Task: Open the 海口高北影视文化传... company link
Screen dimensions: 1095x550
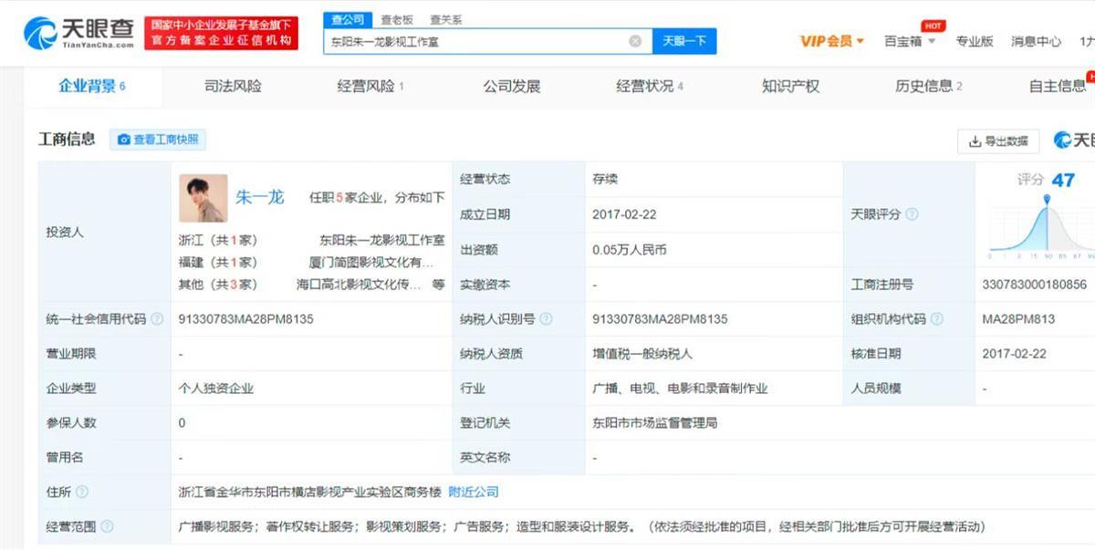Action: 360,285
